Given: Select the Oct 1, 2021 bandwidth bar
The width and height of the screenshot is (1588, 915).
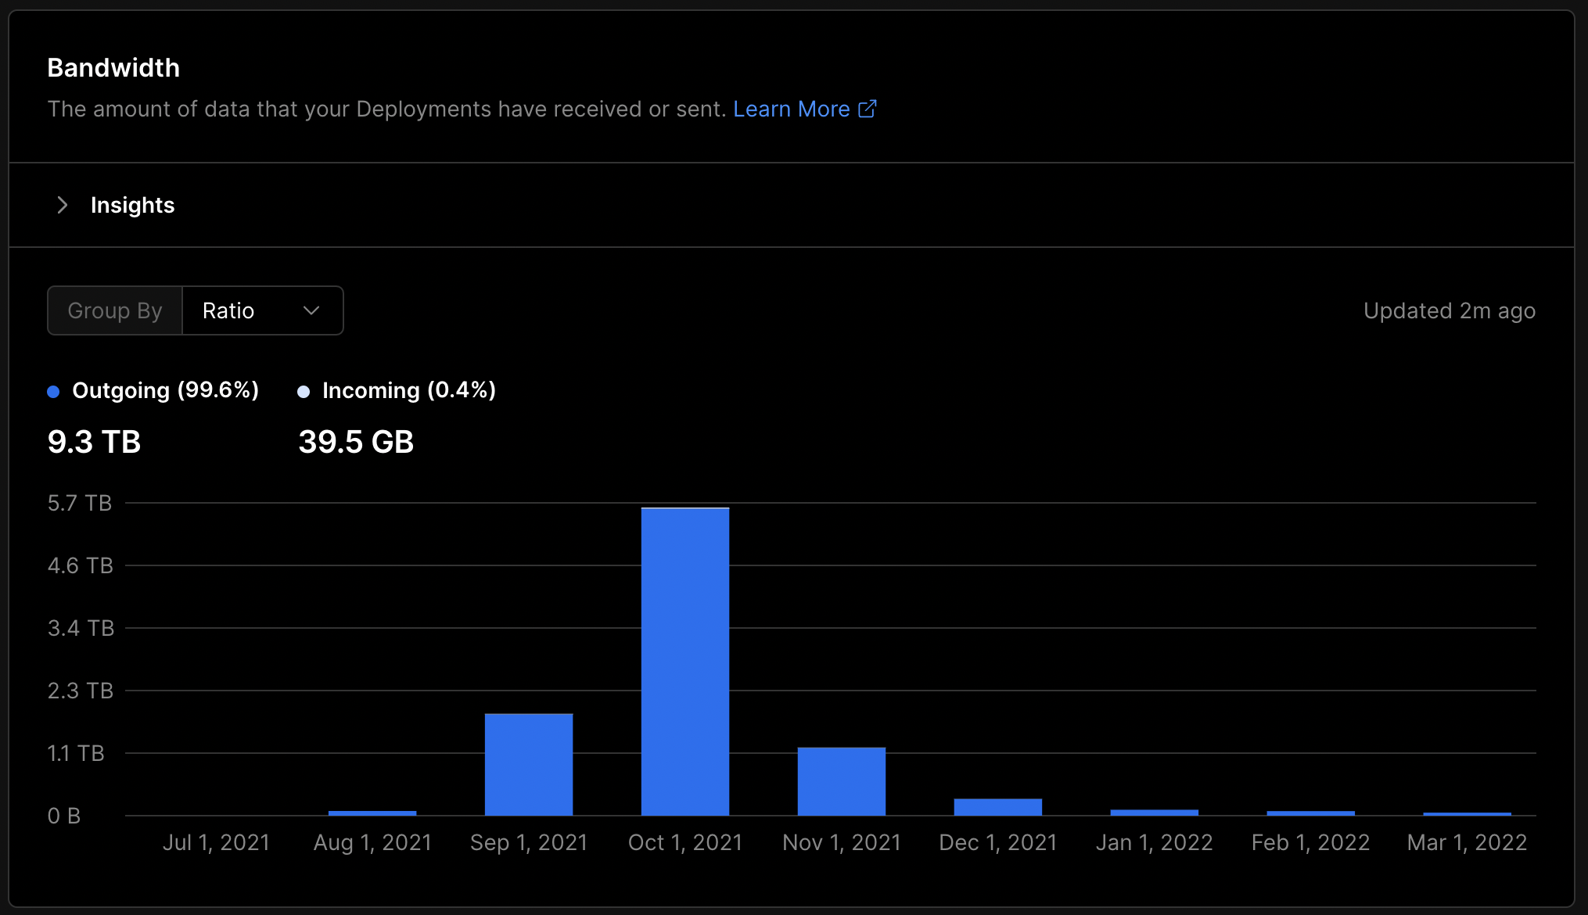Looking at the screenshot, I should pyautogui.click(x=685, y=661).
